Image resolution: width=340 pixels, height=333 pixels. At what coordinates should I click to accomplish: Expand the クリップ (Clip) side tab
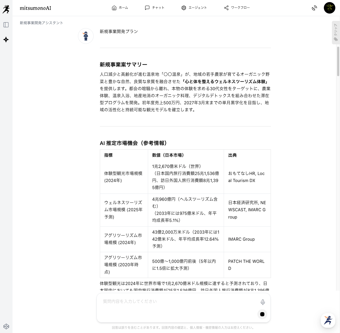(x=336, y=33)
